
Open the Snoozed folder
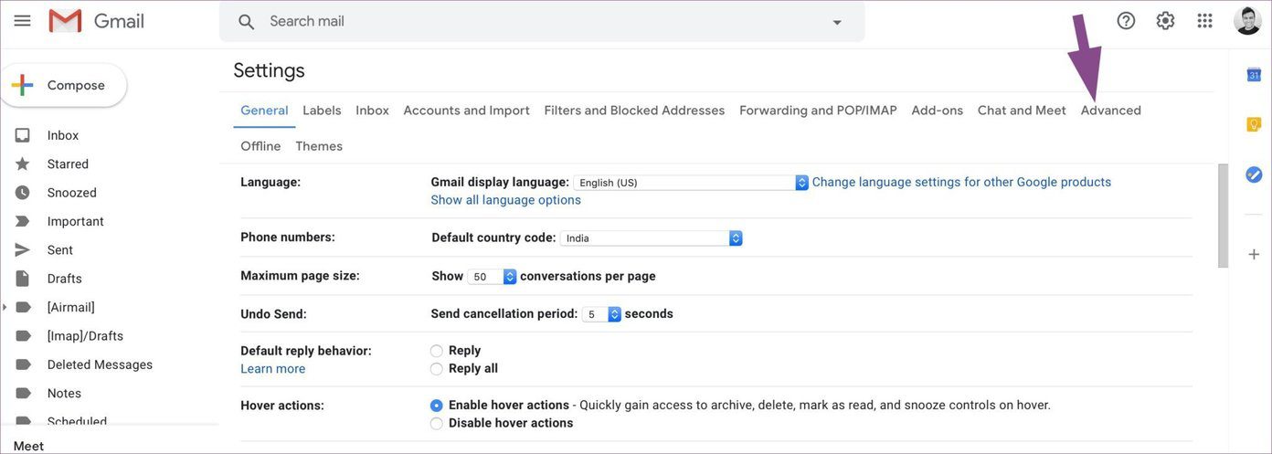click(x=72, y=193)
